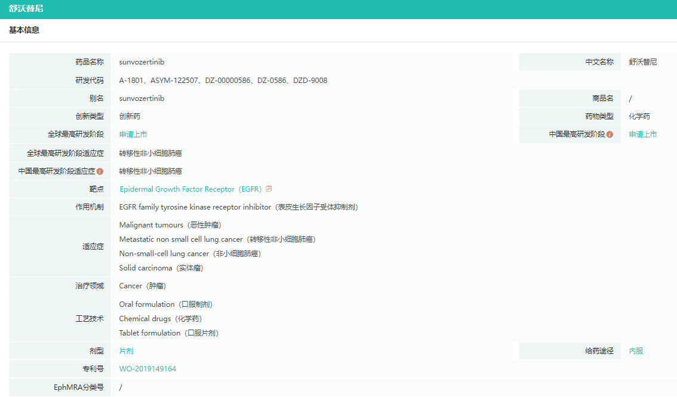Screen dimensions: 677x397
Task: Open the 申请上市 link for China highest phase
Action: (x=643, y=135)
